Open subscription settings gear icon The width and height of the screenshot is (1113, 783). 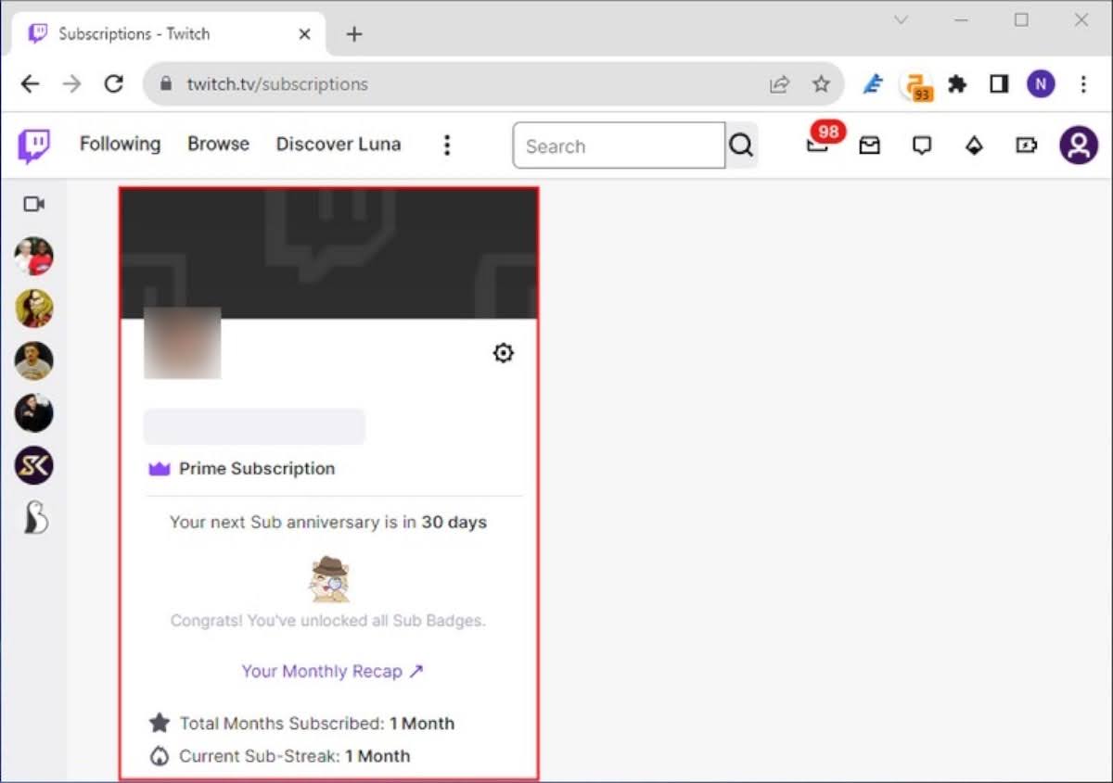[504, 353]
